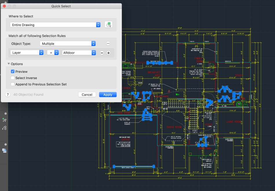Image resolution: width=275 pixels, height=191 pixels.
Task: Enable Append to Previous Selection Set
Action: pos(13,84)
